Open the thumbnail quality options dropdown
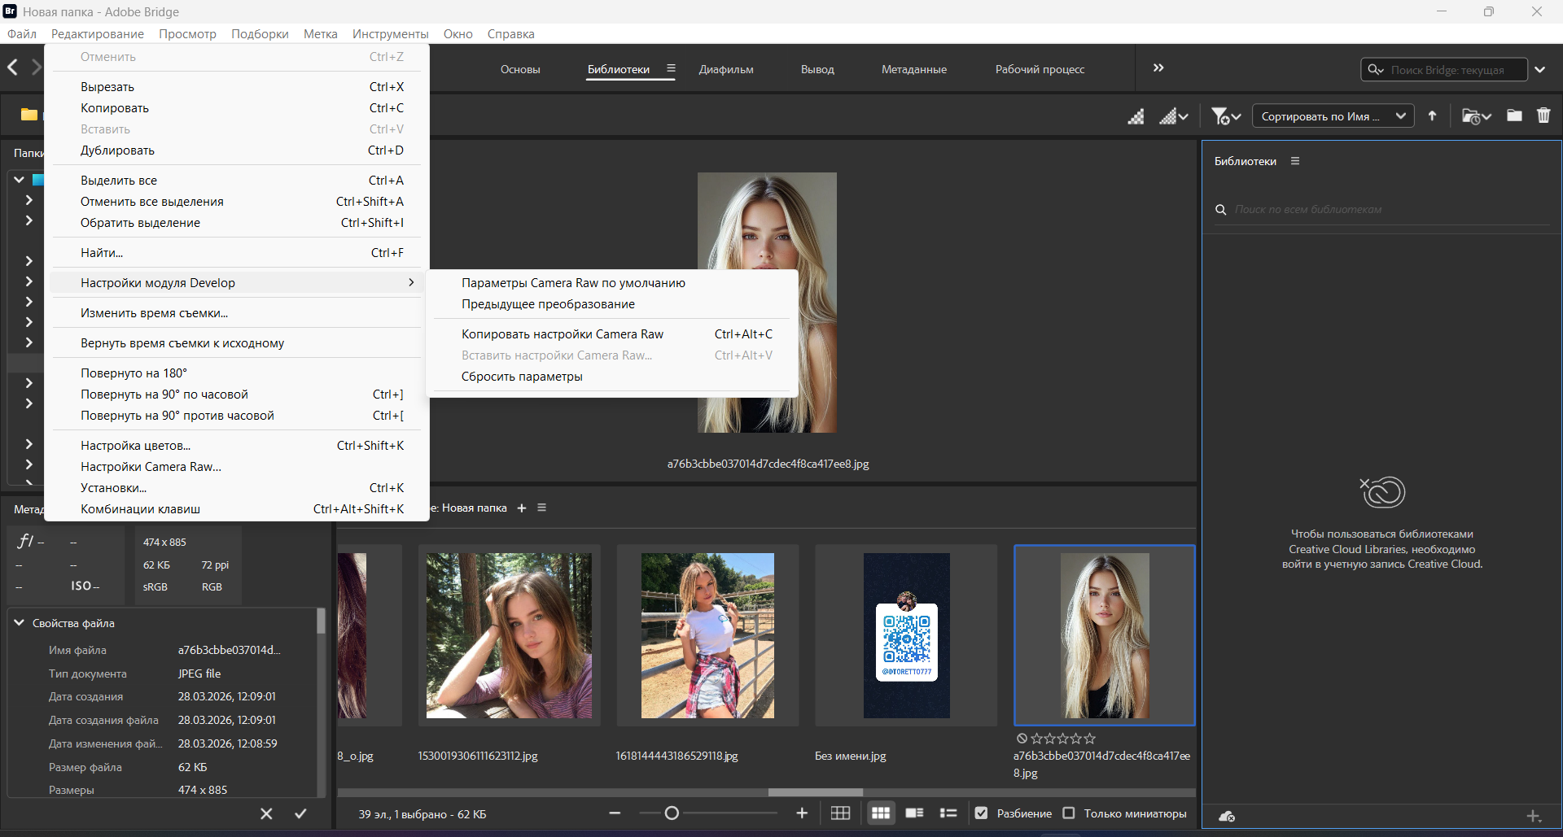The height and width of the screenshot is (837, 1563). click(x=1173, y=116)
